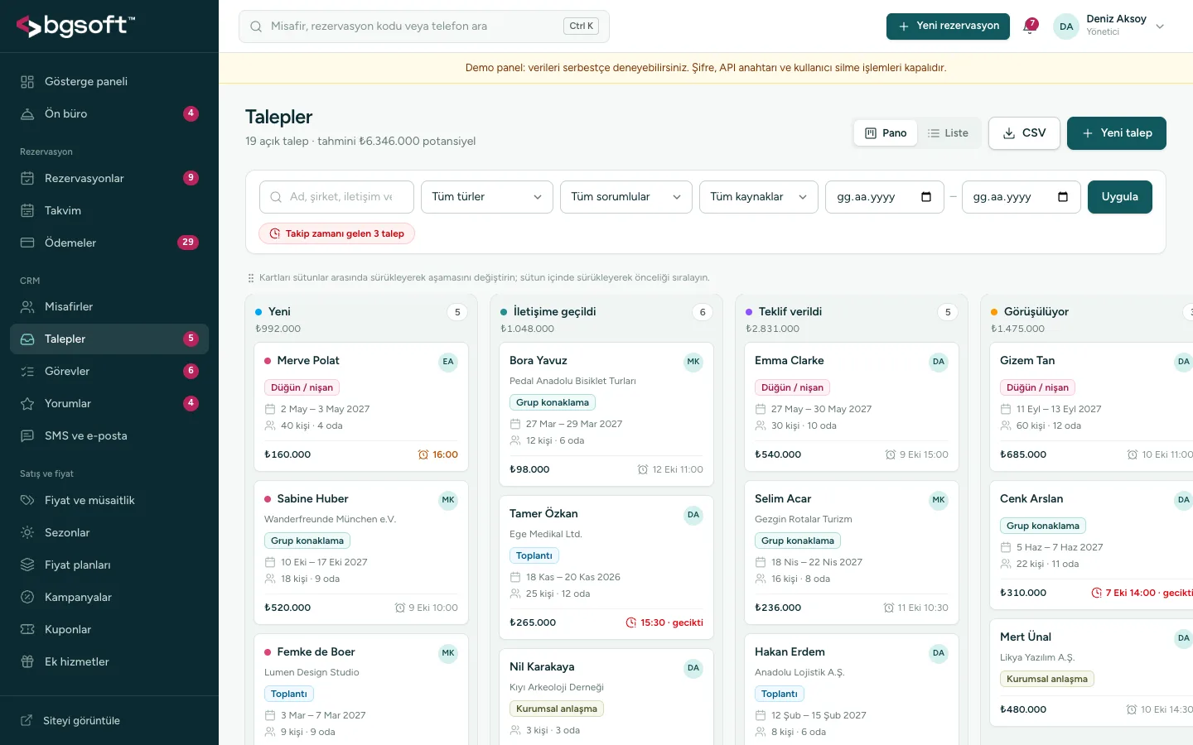The height and width of the screenshot is (745, 1193).
Task: Click Tamer Özkan's overdue 15:30 reminder
Action: (x=664, y=622)
